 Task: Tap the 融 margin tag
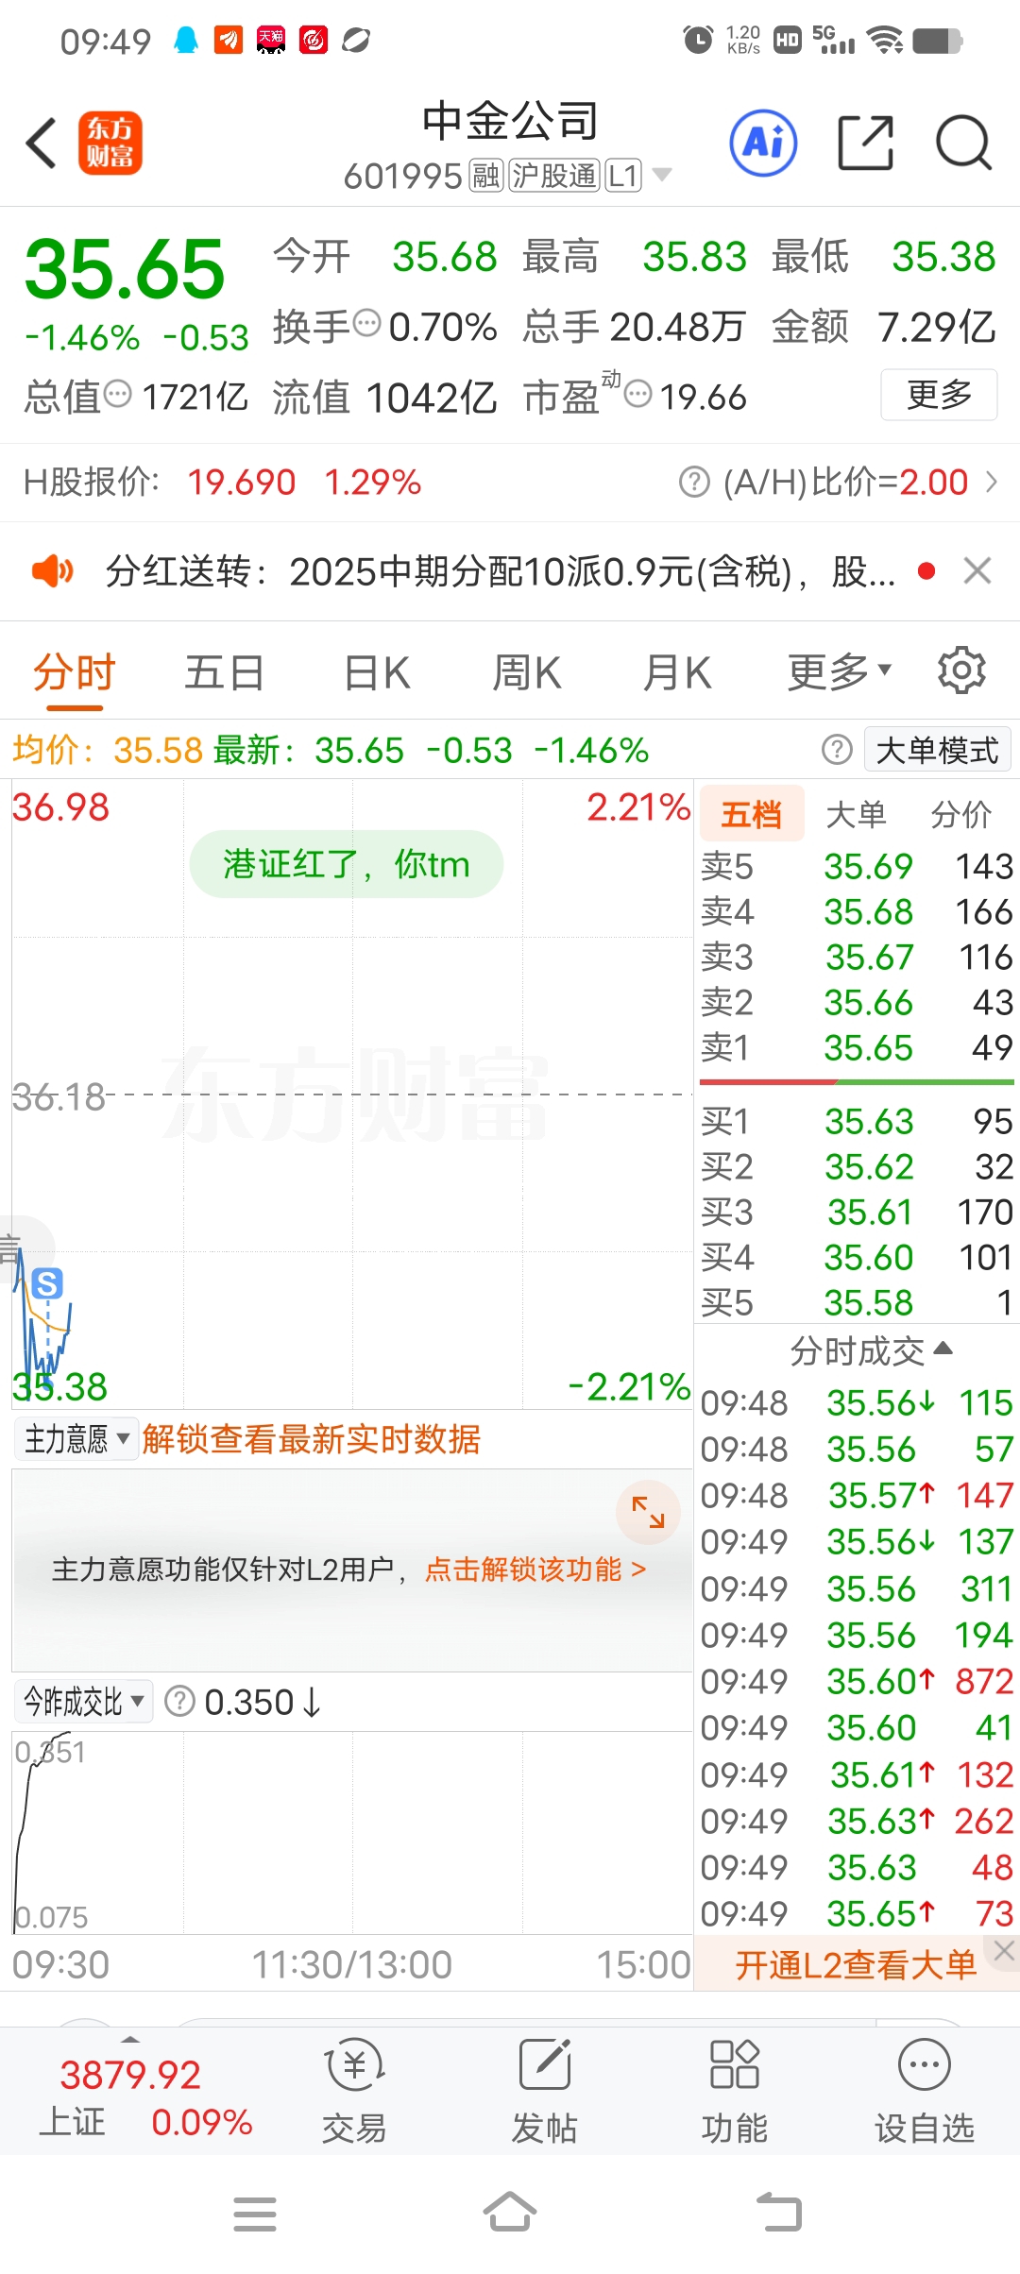click(485, 176)
